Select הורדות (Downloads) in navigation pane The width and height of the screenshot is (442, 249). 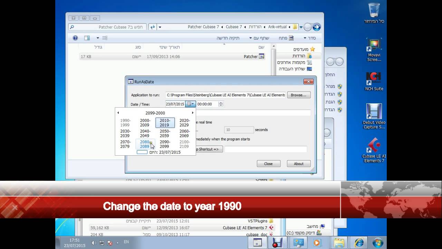(302, 56)
